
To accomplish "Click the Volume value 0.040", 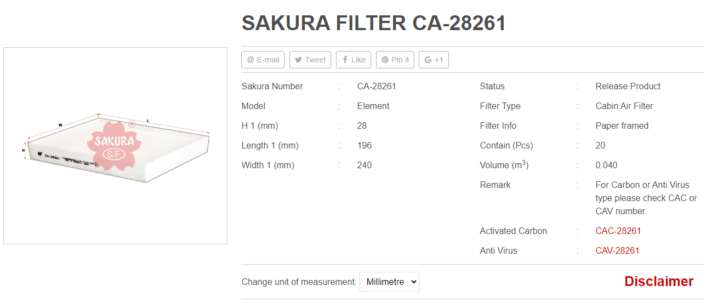I will coord(607,165).
